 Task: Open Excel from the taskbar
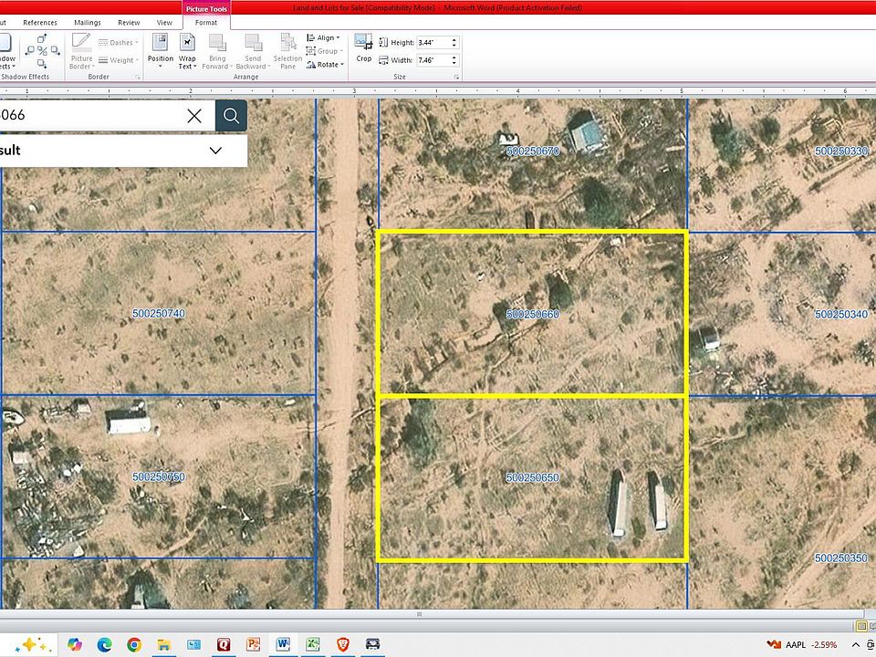point(313,644)
